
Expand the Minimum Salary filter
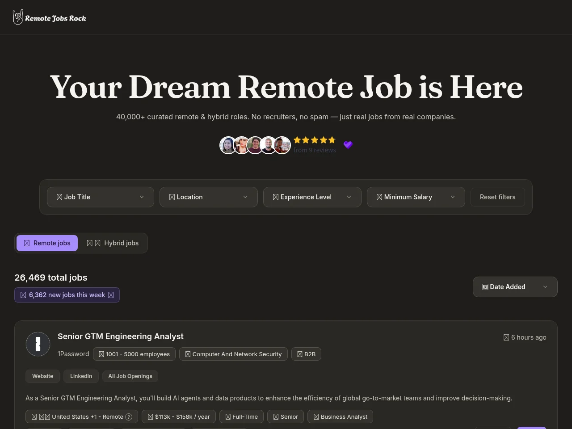click(x=416, y=197)
